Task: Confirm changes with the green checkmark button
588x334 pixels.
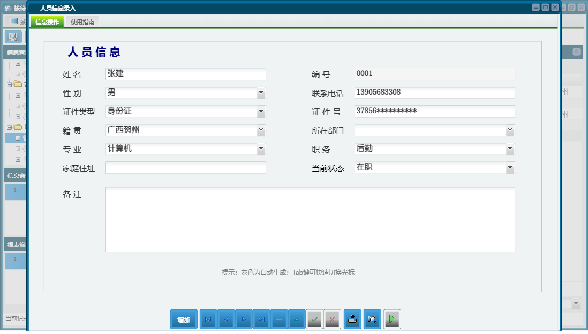Action: [x=314, y=320]
